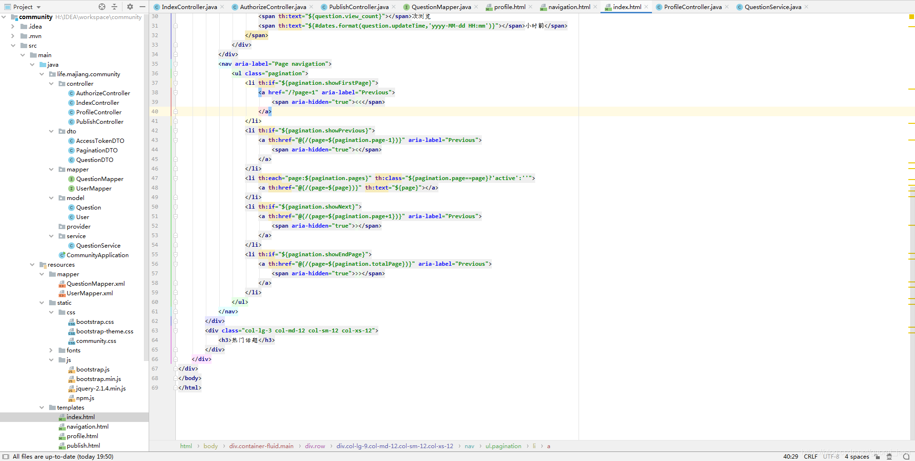Click div.container-fluid.main breadcrumb
Screen dimensions: 915x461
coord(261,446)
